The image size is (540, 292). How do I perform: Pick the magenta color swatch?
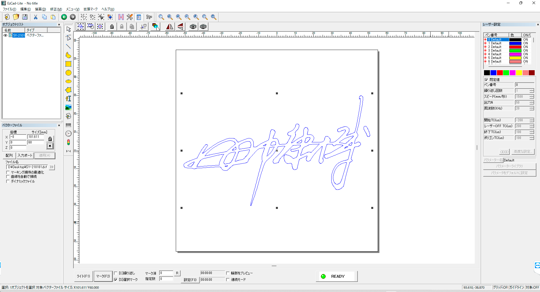pyautogui.click(x=512, y=73)
